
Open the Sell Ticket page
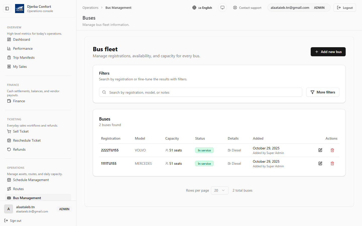(21, 131)
